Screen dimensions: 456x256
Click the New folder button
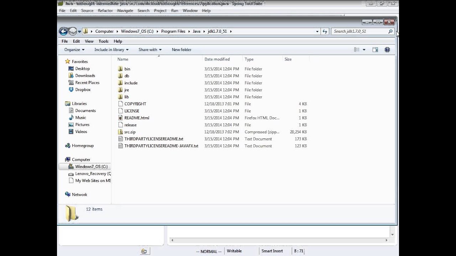[x=182, y=50]
